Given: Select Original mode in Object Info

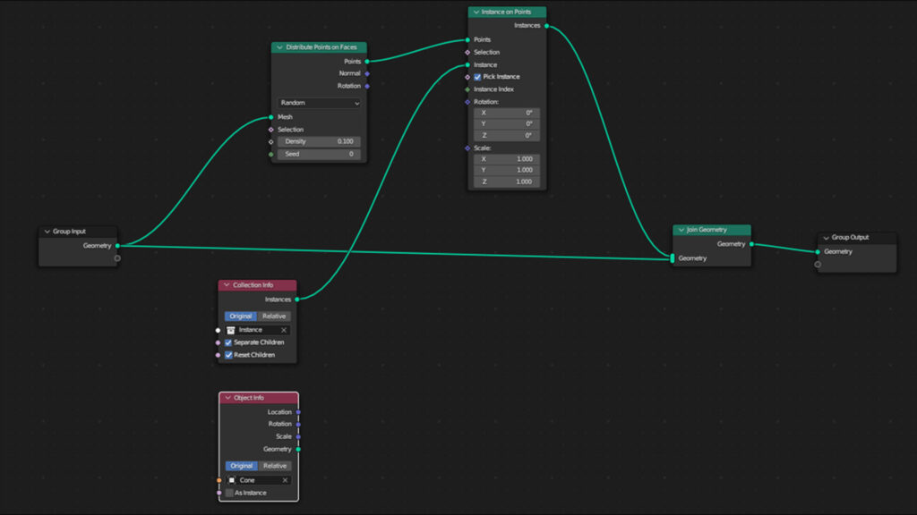Looking at the screenshot, I should click(x=244, y=465).
